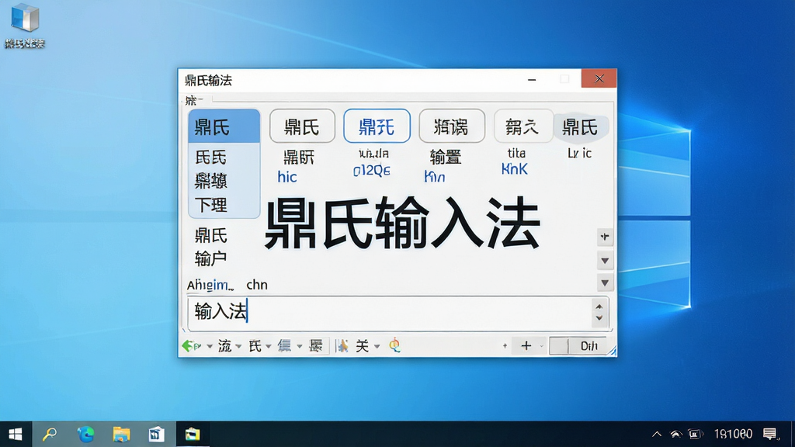Minimize the 鼎氏输法 window

[x=532, y=80]
